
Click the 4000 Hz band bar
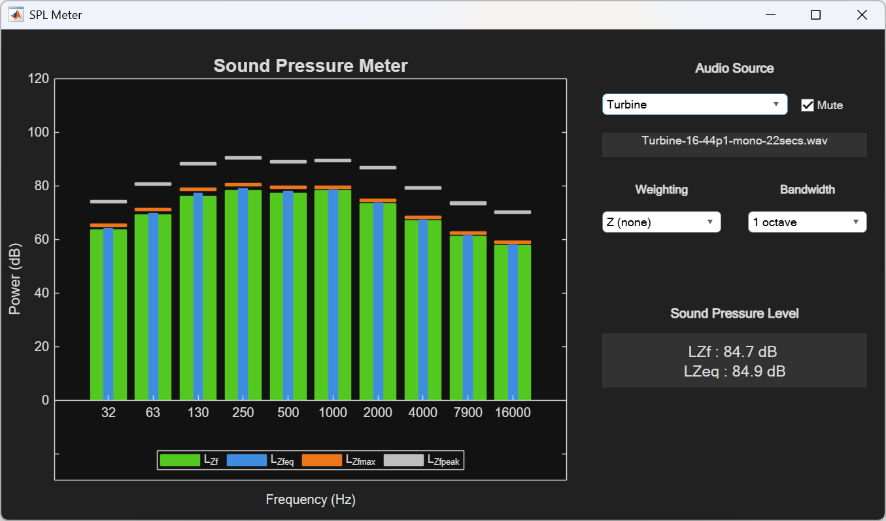coord(423,310)
